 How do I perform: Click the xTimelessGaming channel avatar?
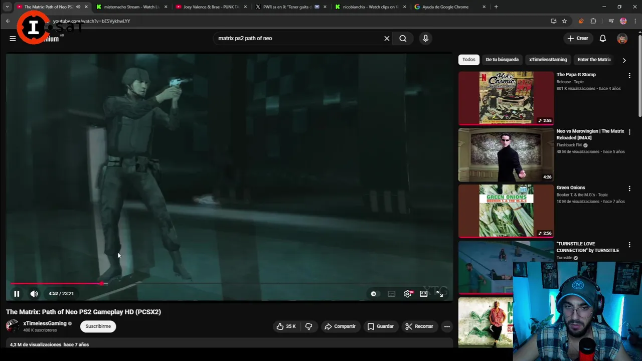point(13,326)
